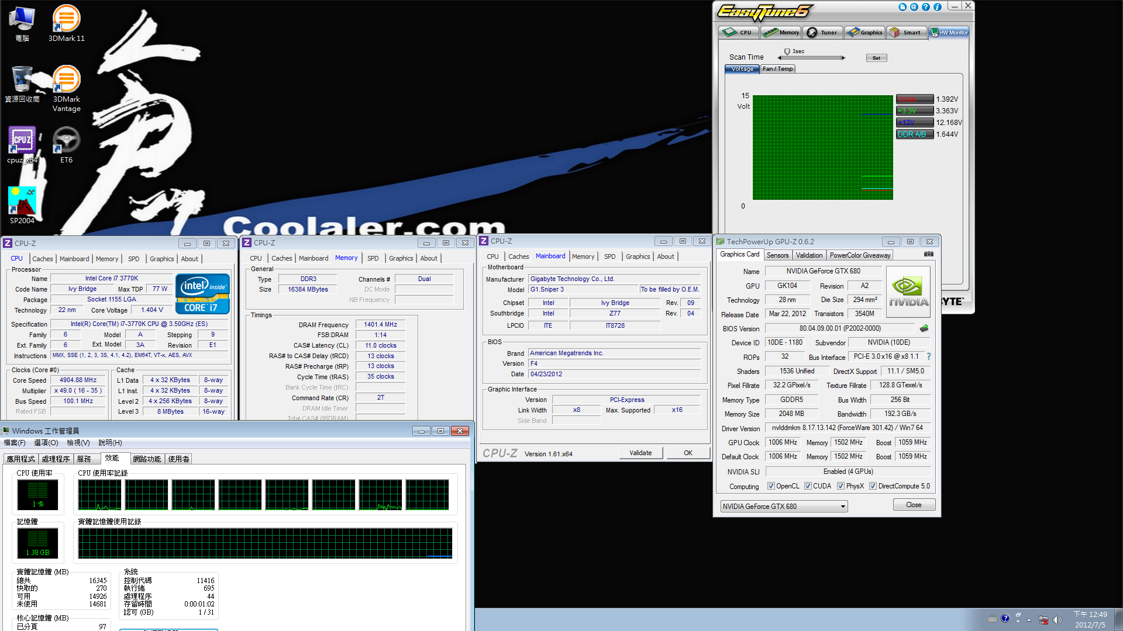Open About tab in Mainboard CPU-Z window
The width and height of the screenshot is (1123, 631).
[x=666, y=256]
